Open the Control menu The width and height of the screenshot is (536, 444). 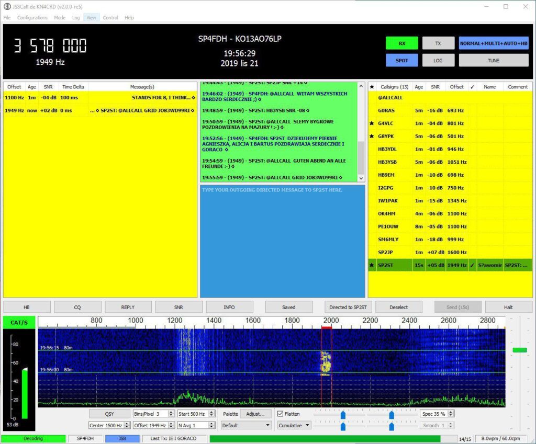coord(110,17)
